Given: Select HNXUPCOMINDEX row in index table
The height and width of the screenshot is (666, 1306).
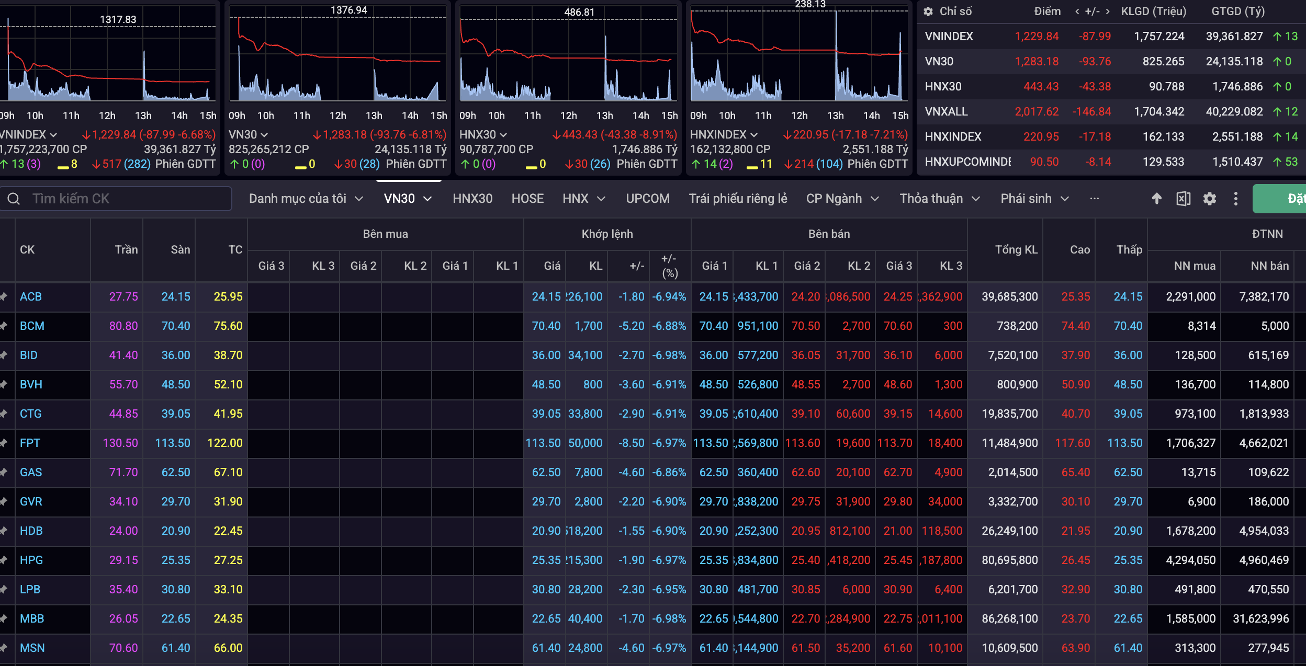Looking at the screenshot, I should [1111, 162].
